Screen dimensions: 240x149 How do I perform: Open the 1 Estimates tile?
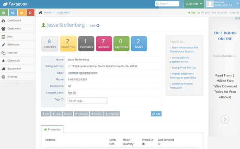click(x=86, y=44)
